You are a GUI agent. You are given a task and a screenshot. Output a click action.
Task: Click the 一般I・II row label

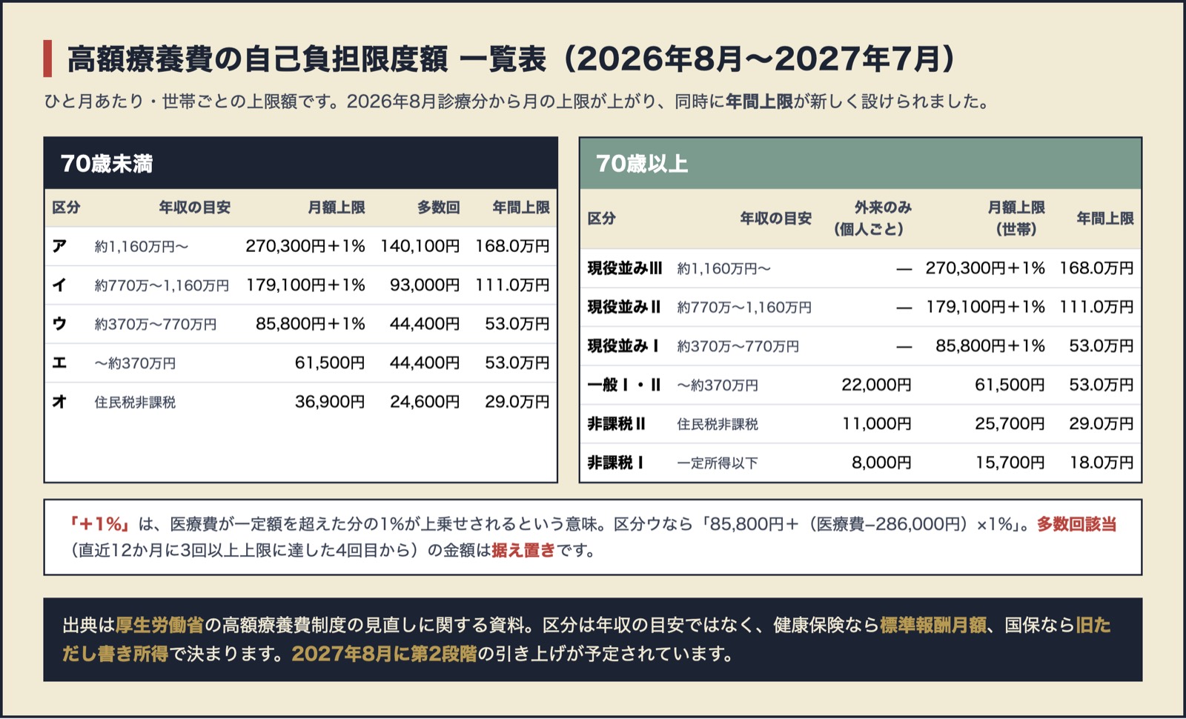point(623,385)
